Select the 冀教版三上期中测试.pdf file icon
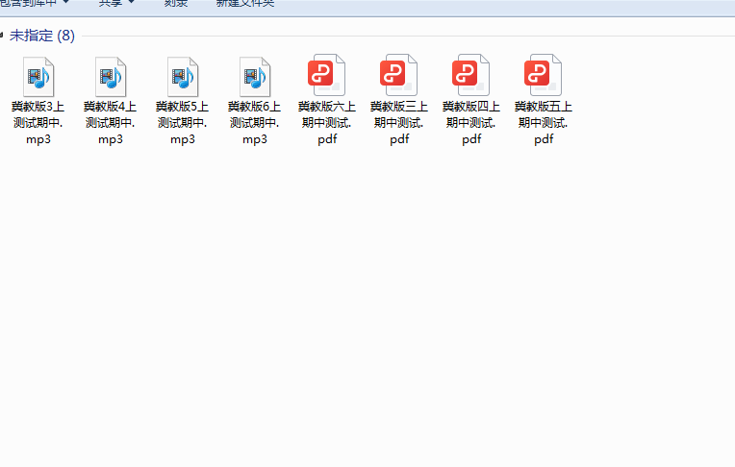 (399, 75)
